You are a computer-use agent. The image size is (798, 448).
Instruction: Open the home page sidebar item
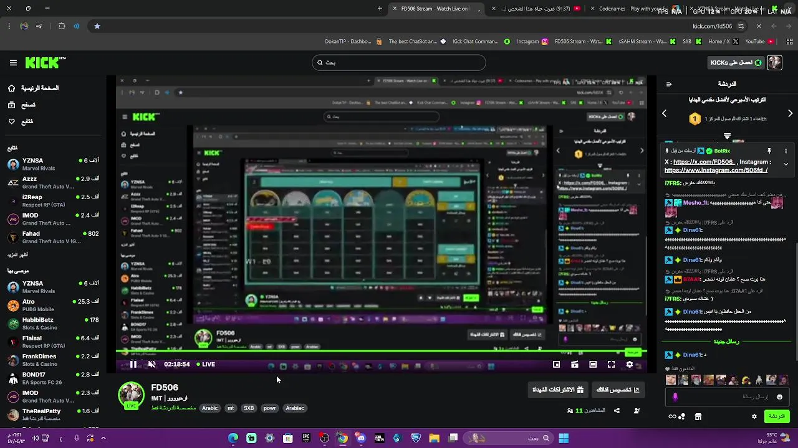34,88
